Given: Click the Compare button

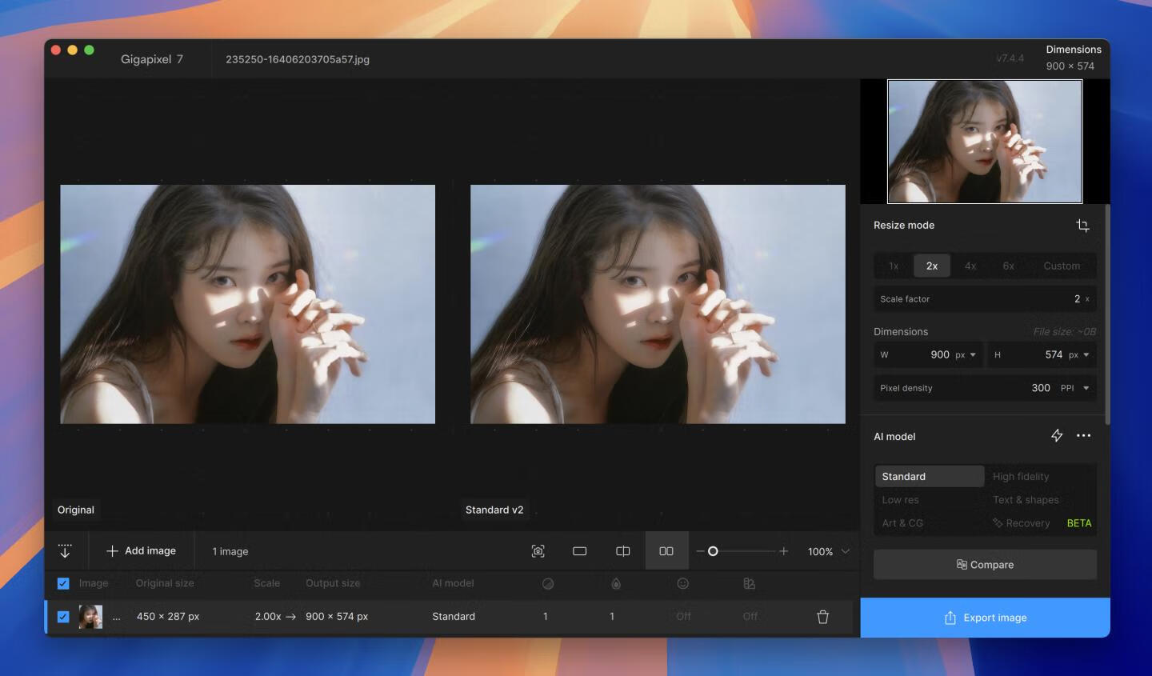Looking at the screenshot, I should pos(985,565).
